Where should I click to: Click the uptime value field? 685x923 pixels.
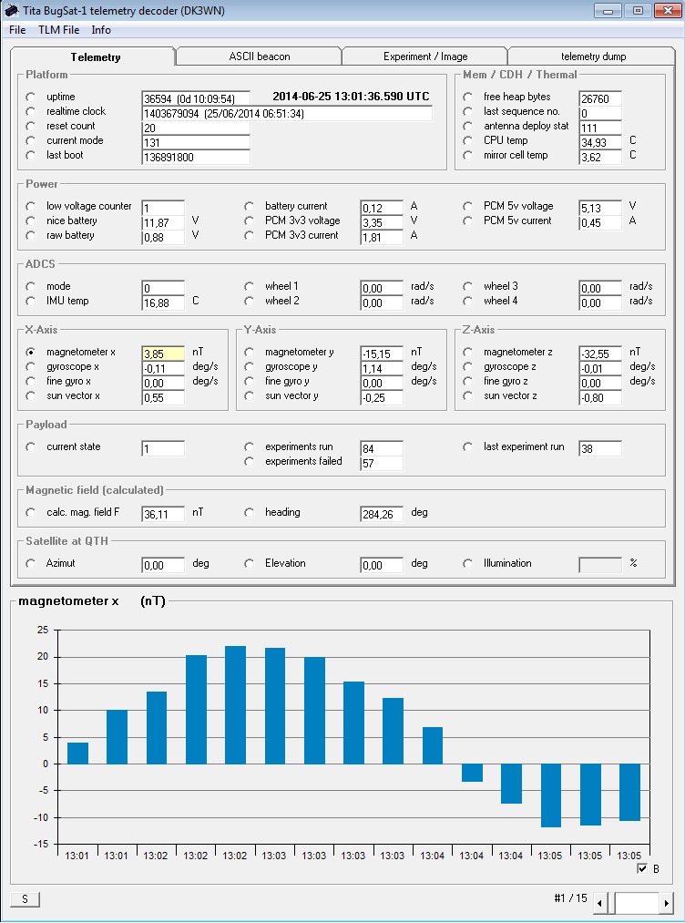pos(196,98)
